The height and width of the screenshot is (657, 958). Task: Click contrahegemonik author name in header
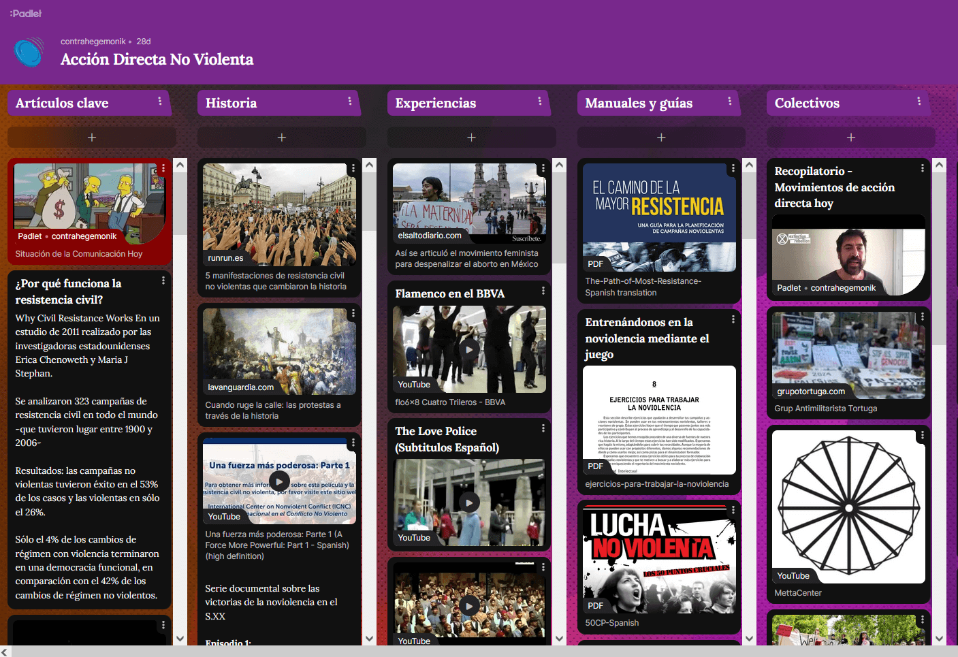click(x=93, y=42)
